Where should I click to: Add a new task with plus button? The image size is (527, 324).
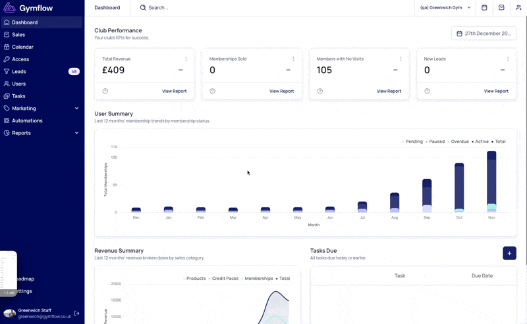509,253
